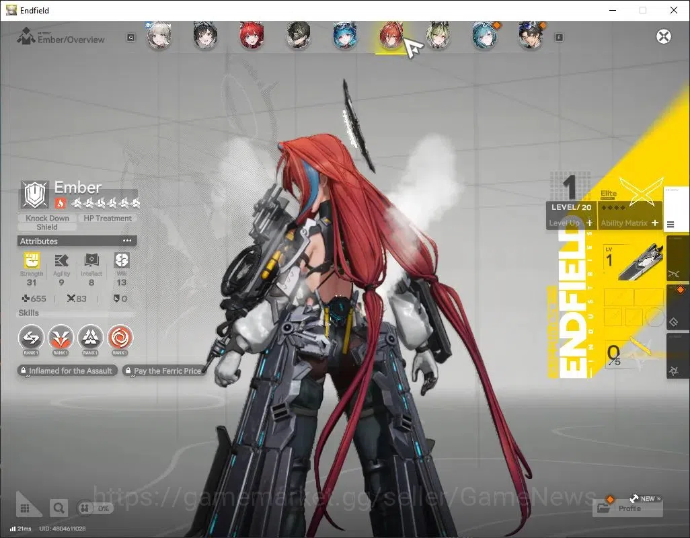The height and width of the screenshot is (538, 690).
Task: Click the HP value 655
Action: click(x=34, y=299)
